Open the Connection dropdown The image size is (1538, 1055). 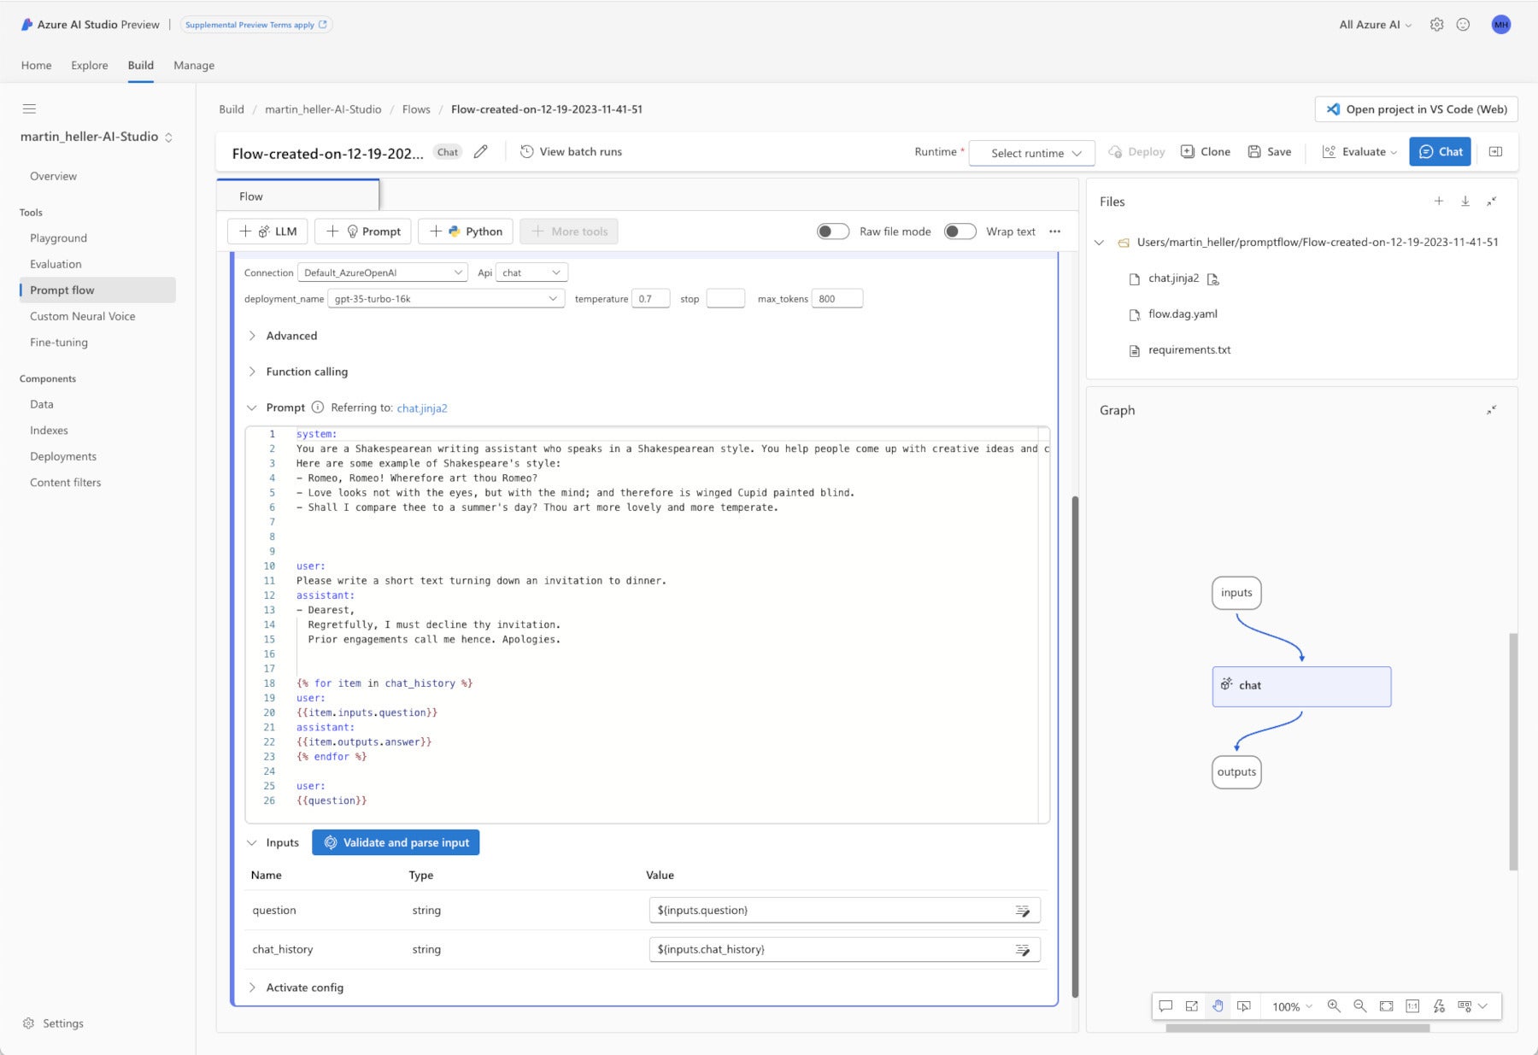click(383, 273)
